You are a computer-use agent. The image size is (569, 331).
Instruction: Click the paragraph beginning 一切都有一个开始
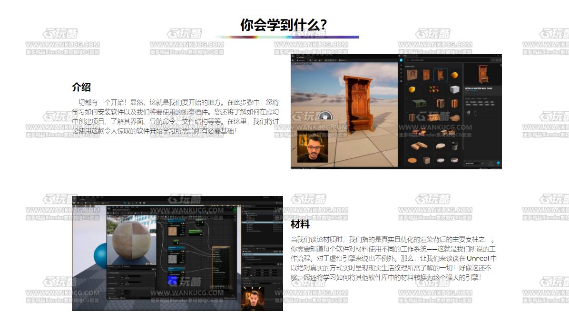[x=175, y=117]
